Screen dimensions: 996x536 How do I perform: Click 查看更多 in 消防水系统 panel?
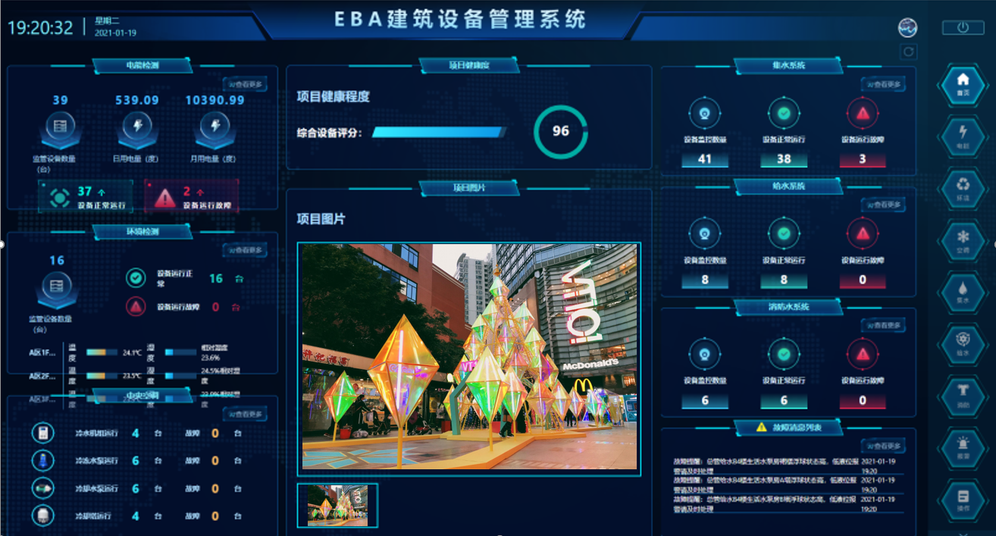point(883,325)
